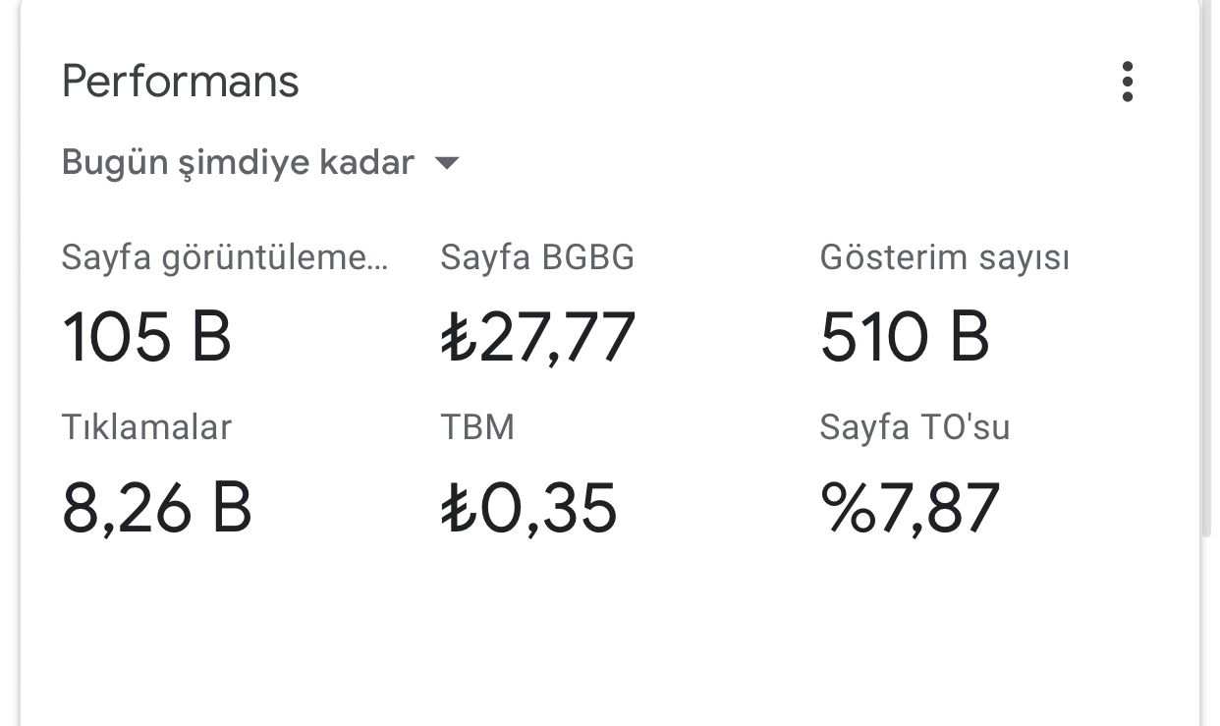The image size is (1220, 726).
Task: Select the ₺27,77 page RPM value
Action: 538,337
